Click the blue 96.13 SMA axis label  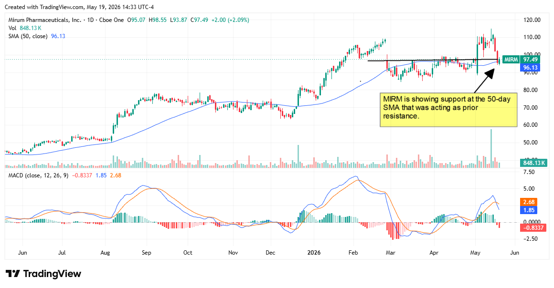[x=530, y=68]
